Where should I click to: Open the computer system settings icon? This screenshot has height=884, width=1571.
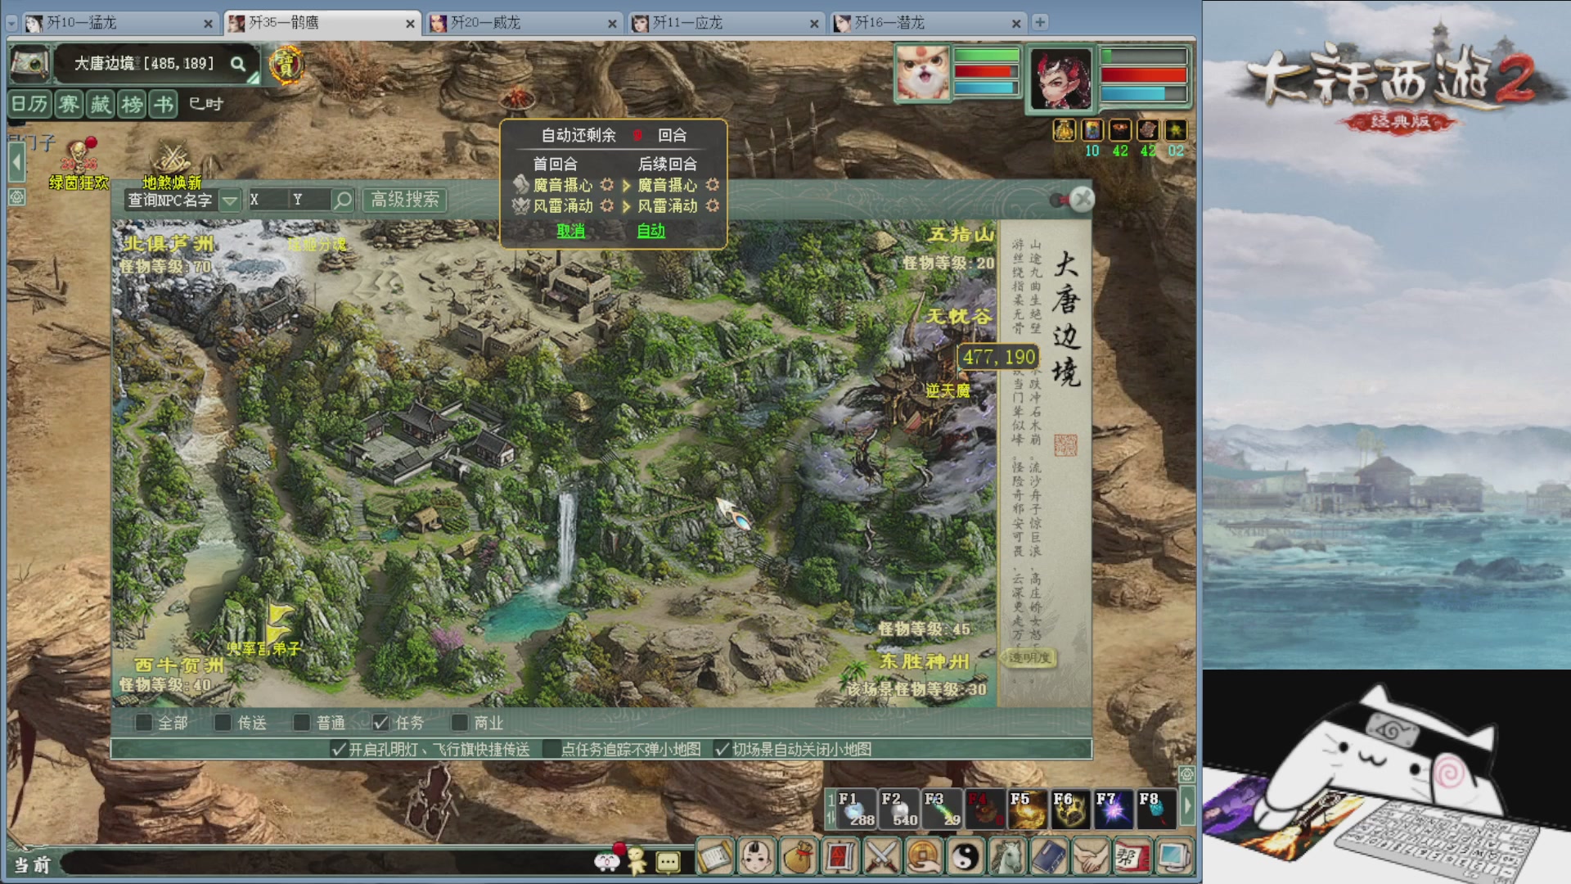coord(1174,857)
